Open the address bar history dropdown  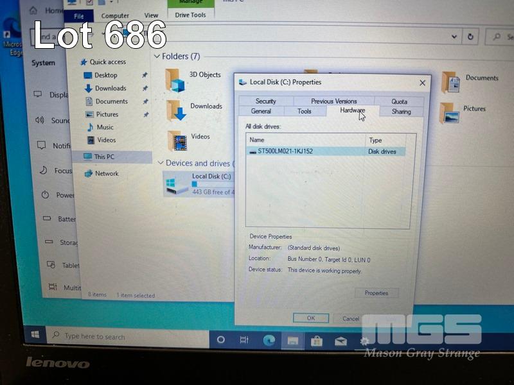pyautogui.click(x=453, y=37)
